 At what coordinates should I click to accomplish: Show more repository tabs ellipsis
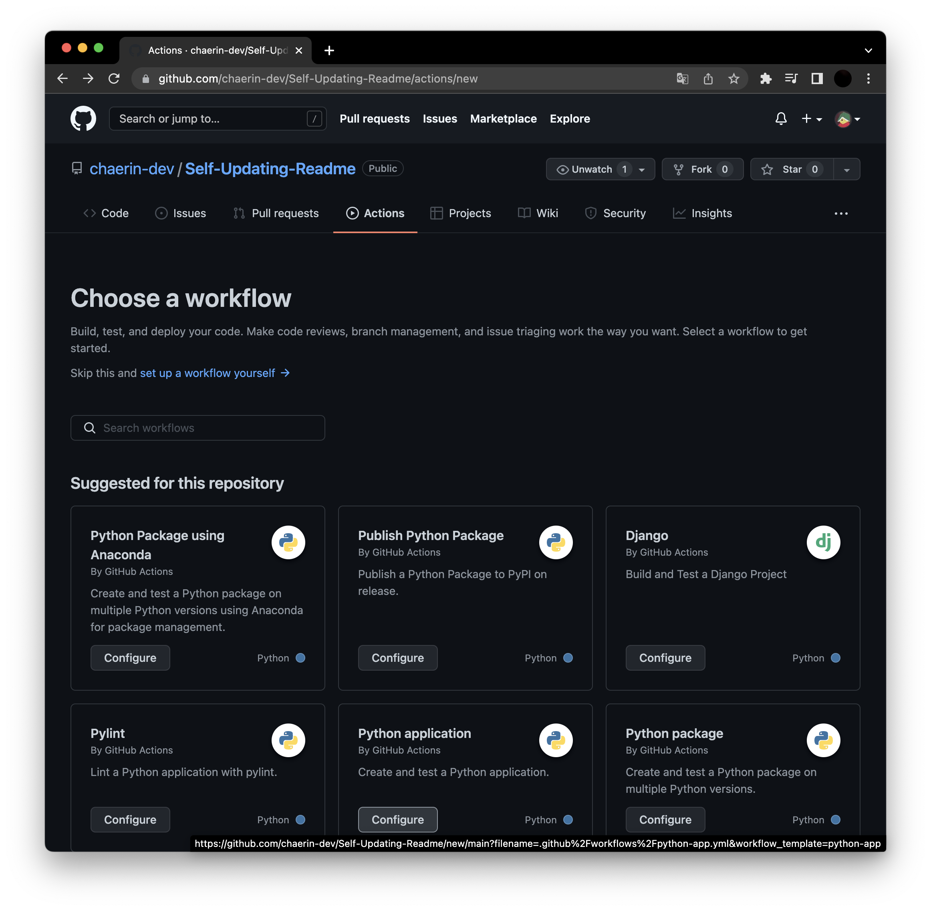tap(841, 214)
